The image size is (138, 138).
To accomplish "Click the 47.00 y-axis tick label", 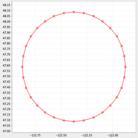I will pyautogui.click(x=6, y=131).
